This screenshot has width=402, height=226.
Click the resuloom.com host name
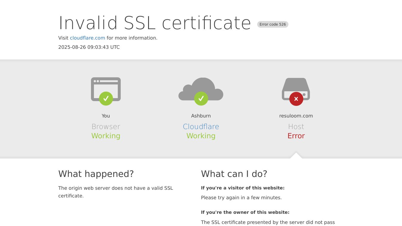pos(296,116)
